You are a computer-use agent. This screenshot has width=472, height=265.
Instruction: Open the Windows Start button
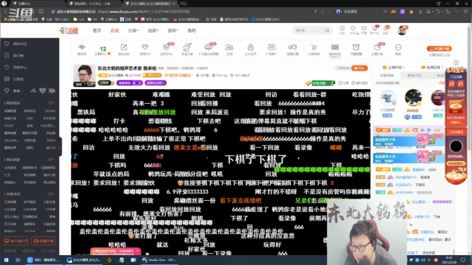(6, 260)
